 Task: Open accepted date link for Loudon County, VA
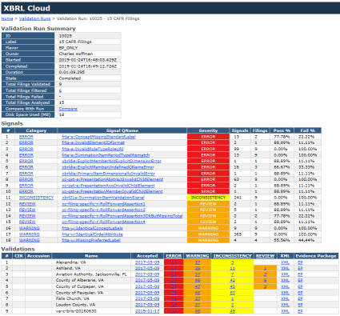coord(147,305)
